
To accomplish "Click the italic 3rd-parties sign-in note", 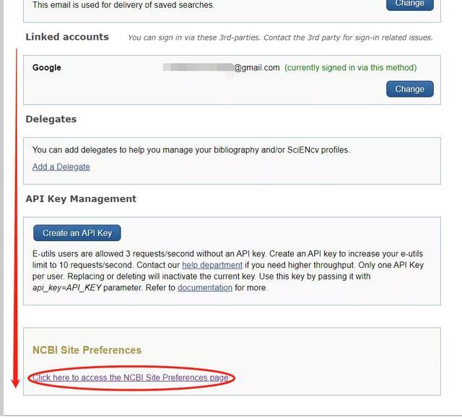I will pos(281,38).
